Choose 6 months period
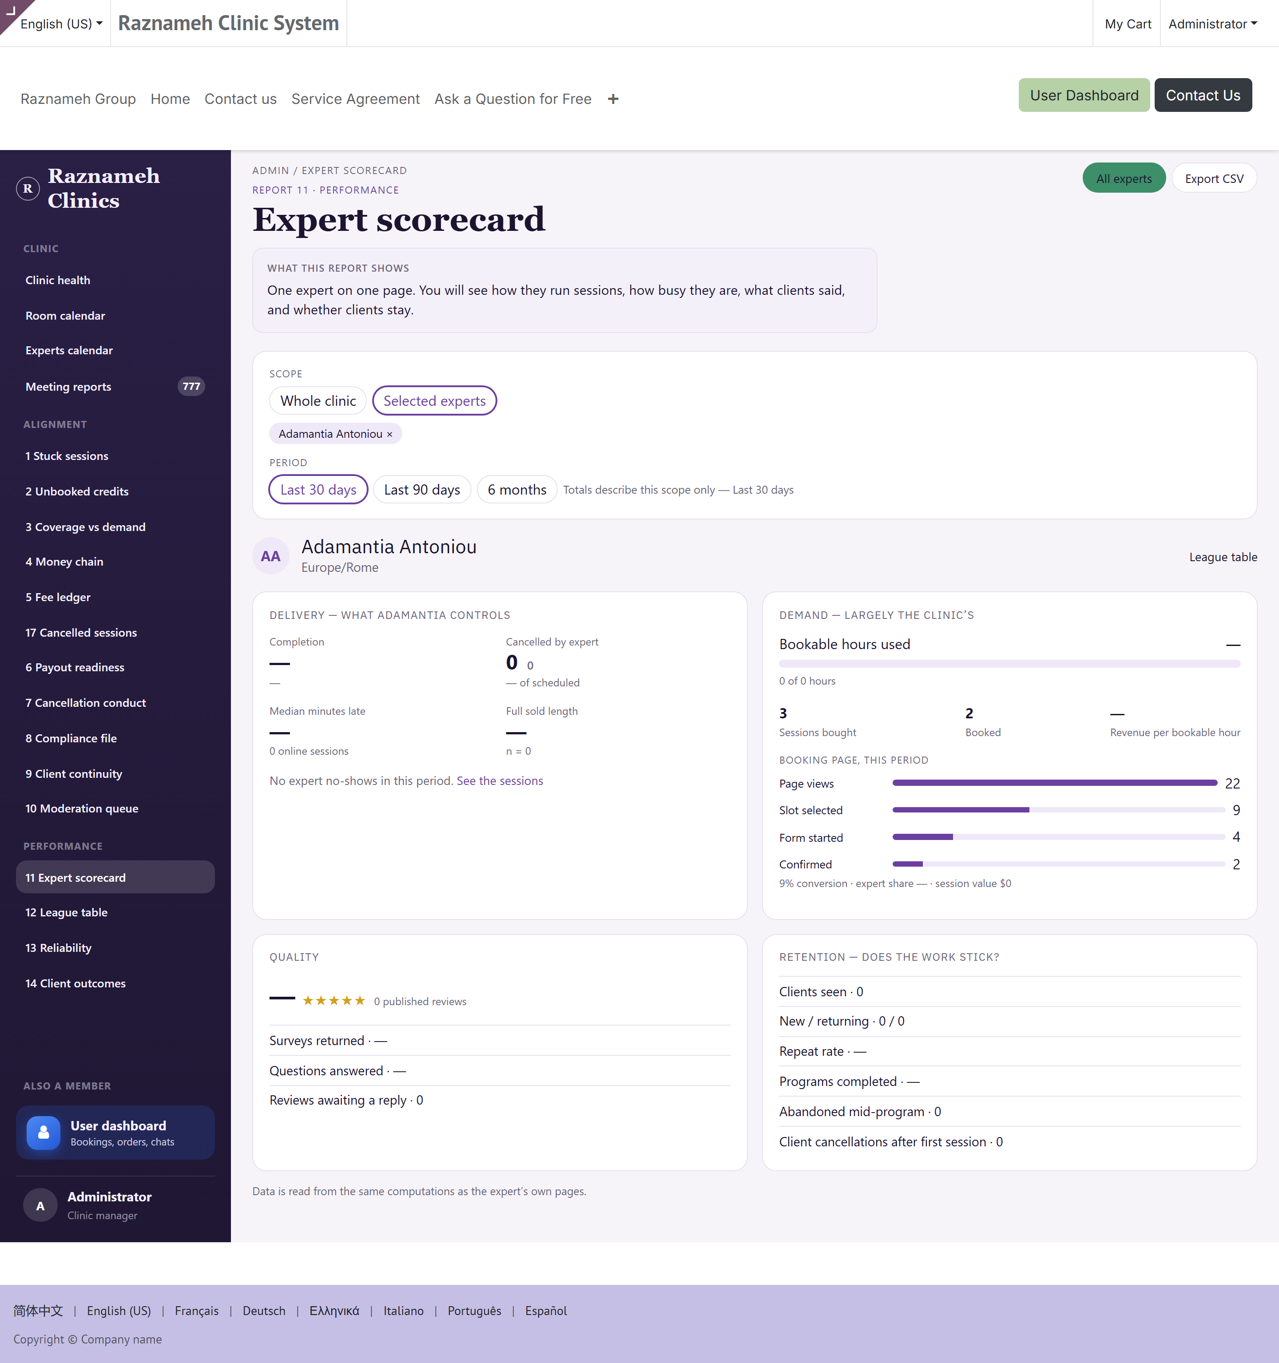This screenshot has width=1279, height=1363. 517,490
